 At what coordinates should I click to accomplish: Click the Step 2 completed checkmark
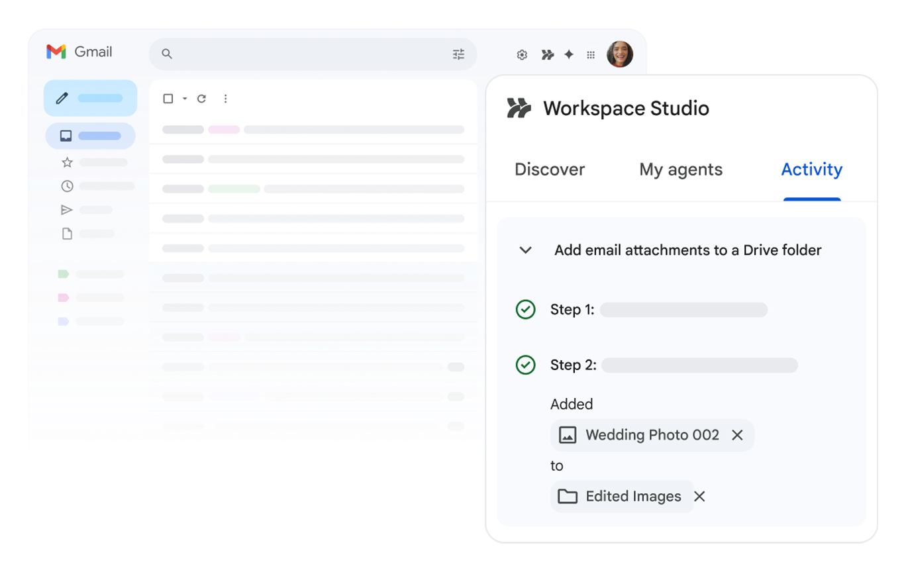525,365
